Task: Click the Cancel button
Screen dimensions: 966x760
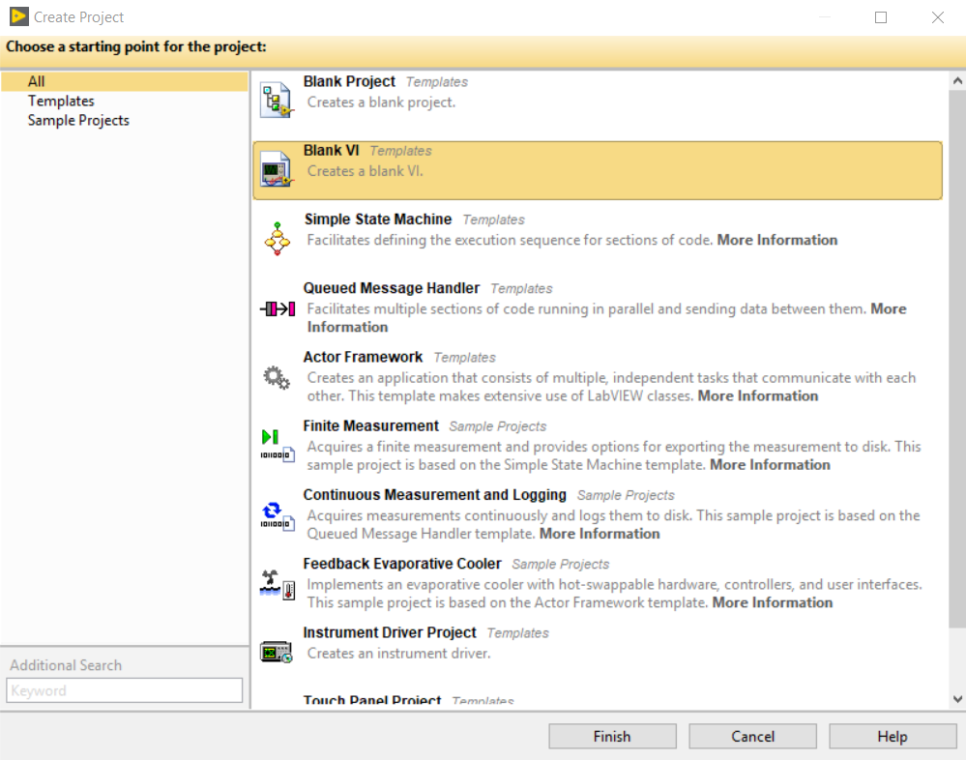Action: [x=752, y=737]
